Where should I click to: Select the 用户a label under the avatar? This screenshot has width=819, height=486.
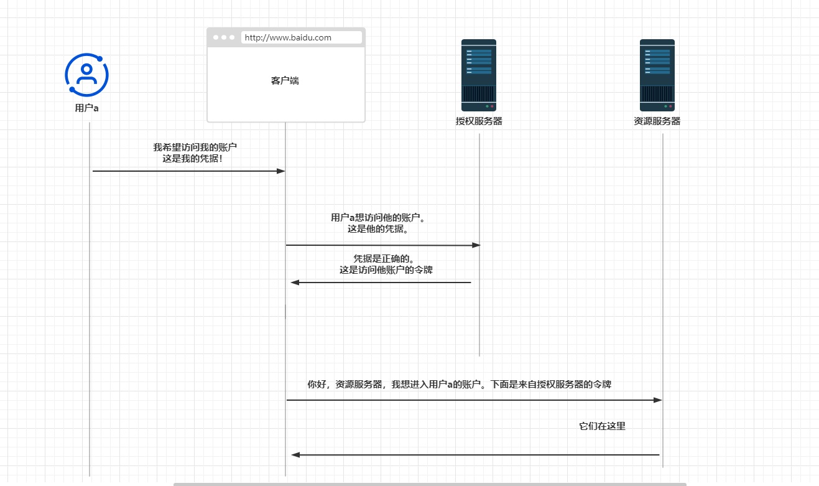coord(87,108)
